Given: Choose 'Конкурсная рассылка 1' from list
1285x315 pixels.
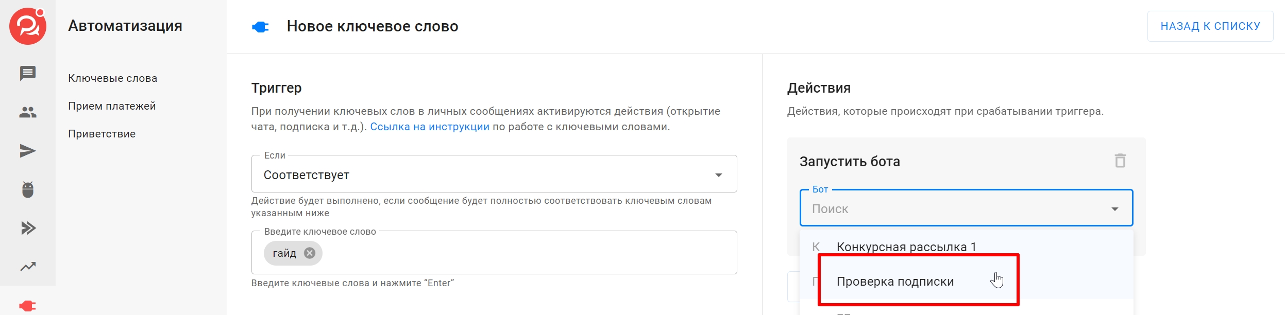Looking at the screenshot, I should point(906,247).
